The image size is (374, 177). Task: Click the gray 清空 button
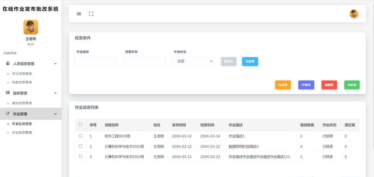click(x=229, y=62)
